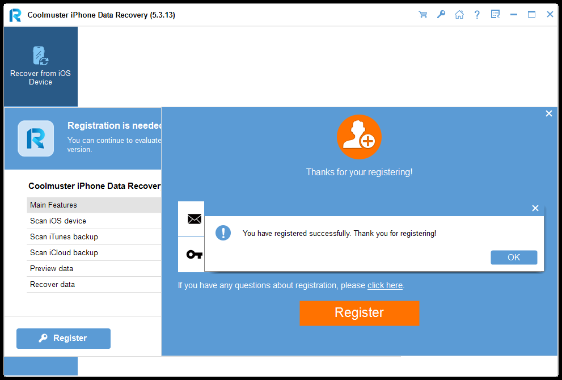Select the Scan iCloud backup row
The image size is (562, 380).
tap(94, 252)
